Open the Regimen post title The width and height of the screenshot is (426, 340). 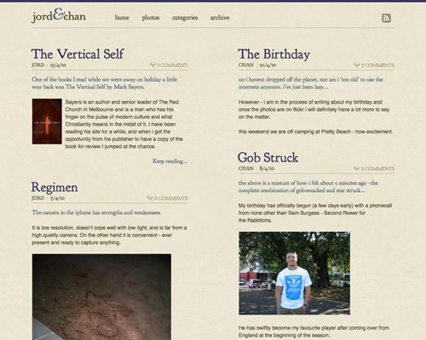[x=55, y=187]
